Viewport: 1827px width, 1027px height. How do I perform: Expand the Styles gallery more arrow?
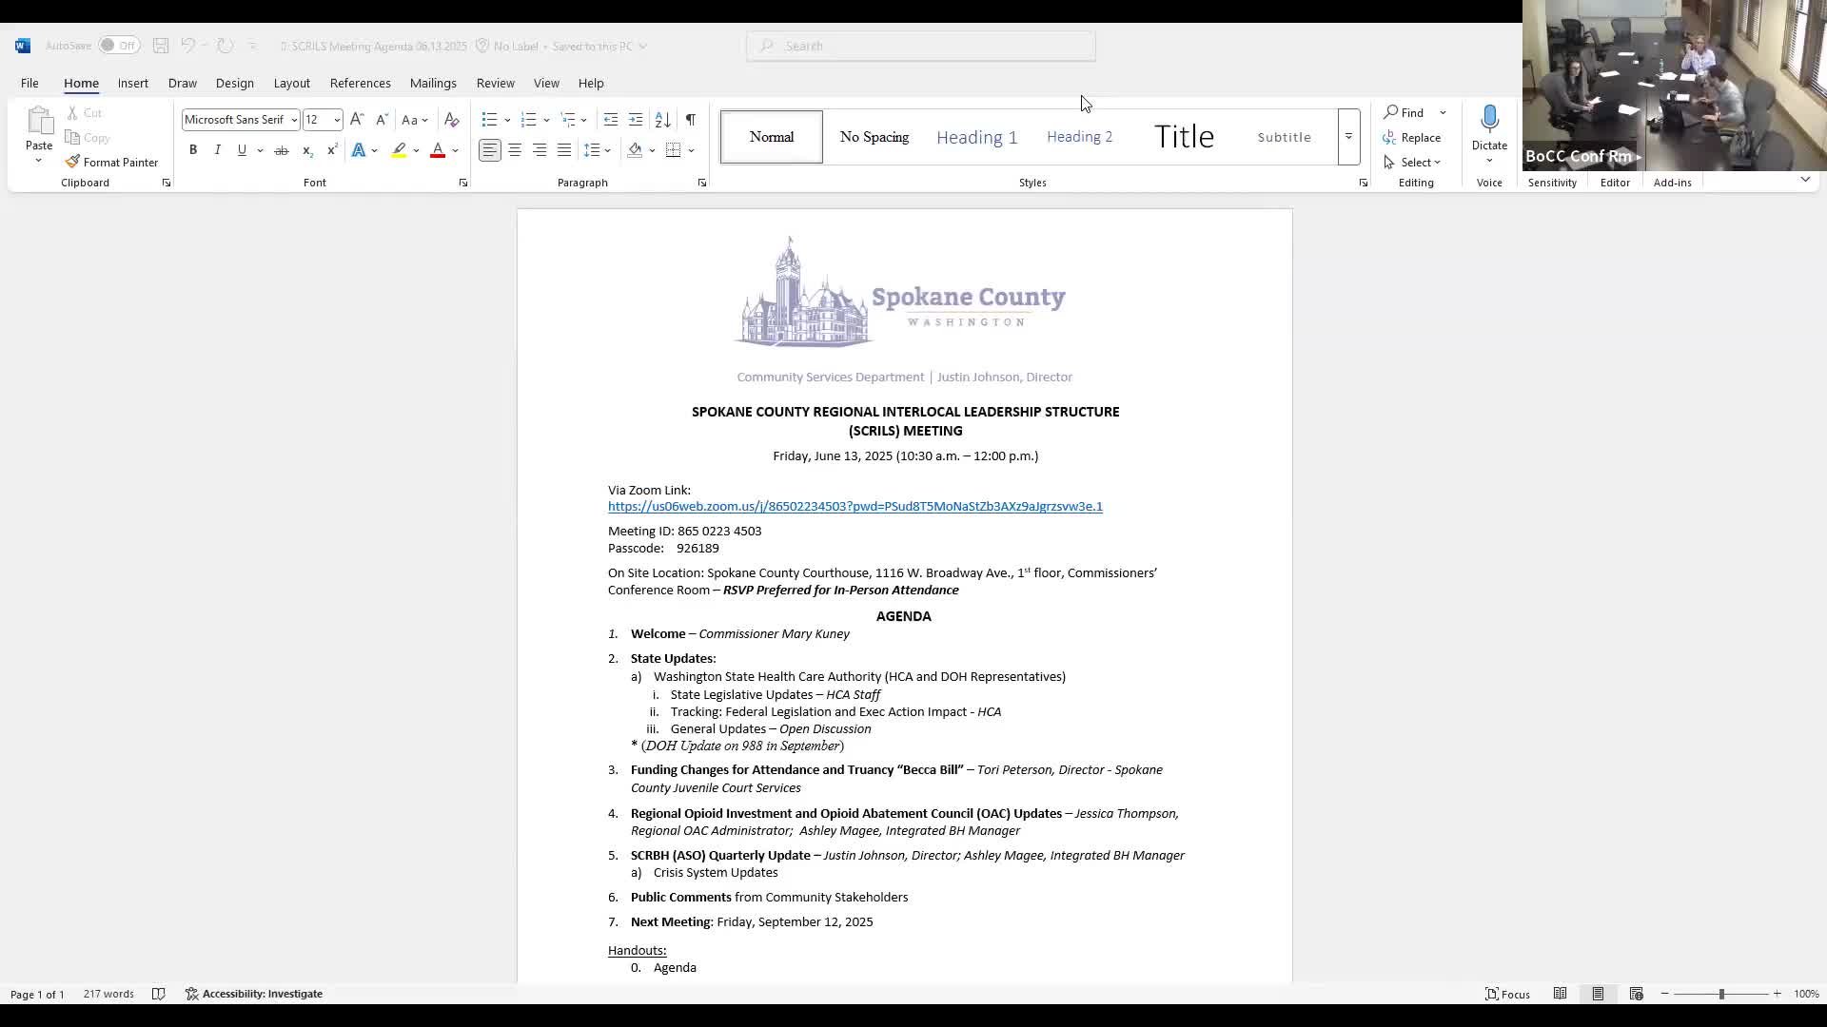[1348, 137]
